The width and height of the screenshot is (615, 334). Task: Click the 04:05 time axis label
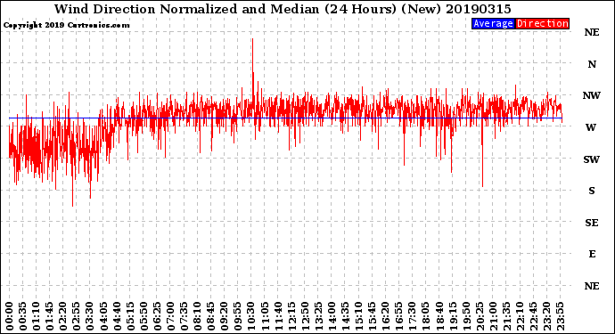tap(103, 316)
